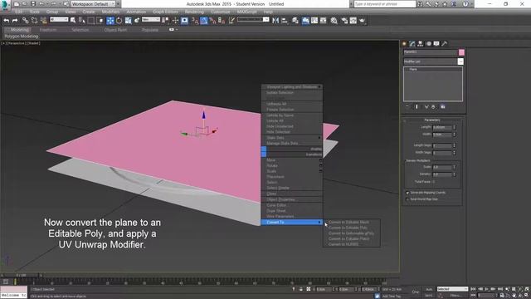Click the time slider handle

(x=20, y=275)
